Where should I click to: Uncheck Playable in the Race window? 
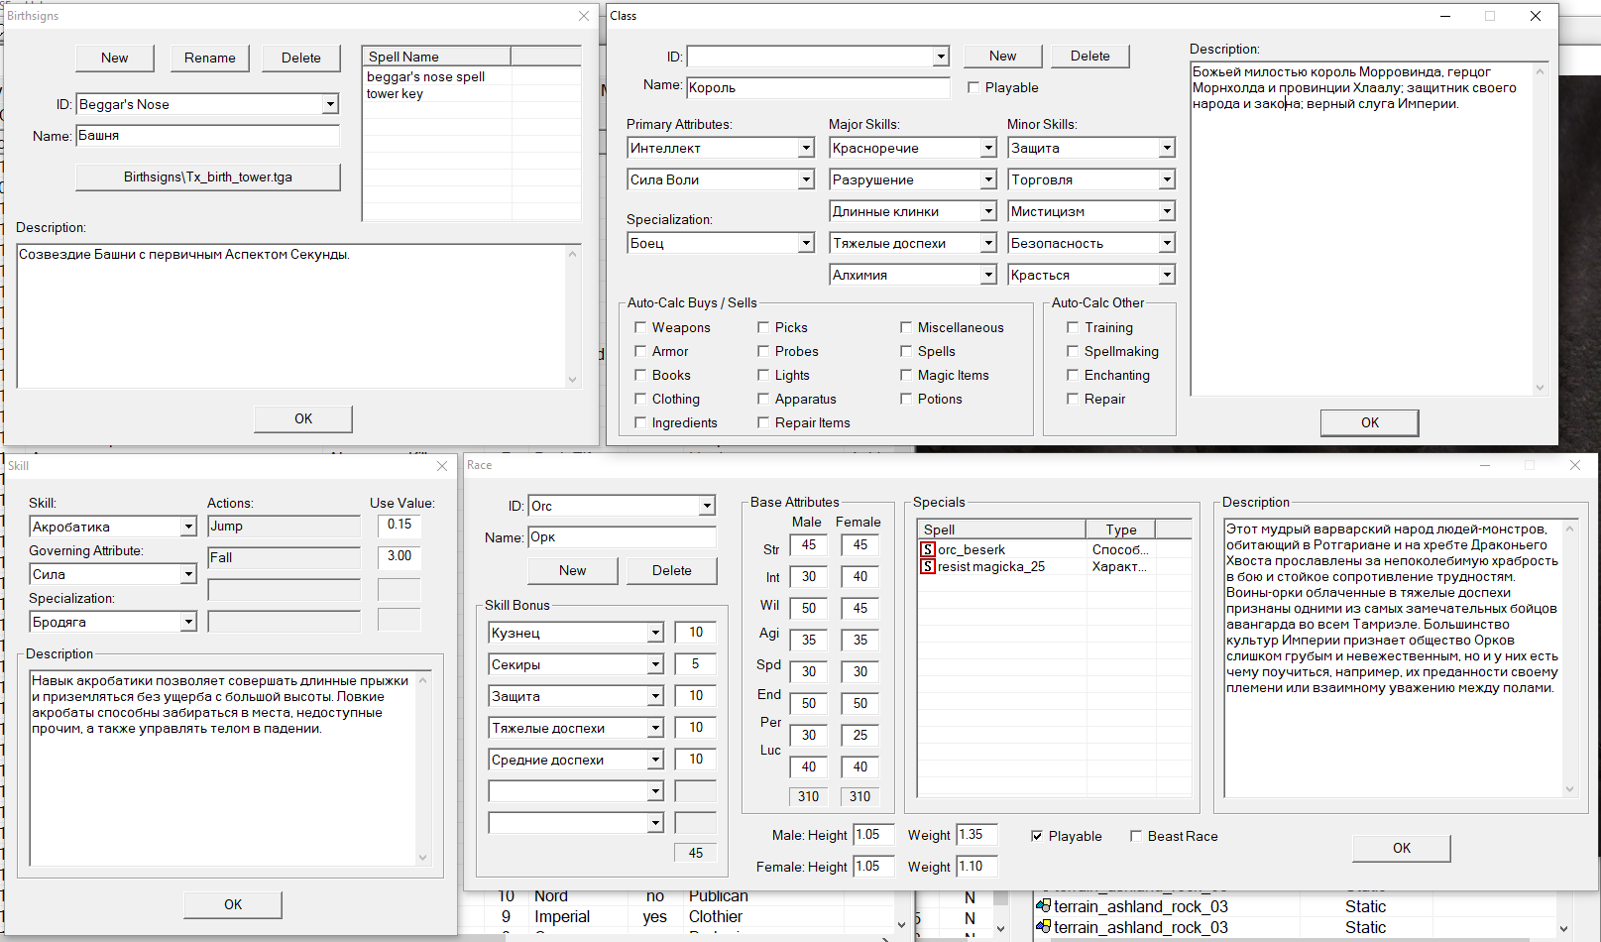1037,836
